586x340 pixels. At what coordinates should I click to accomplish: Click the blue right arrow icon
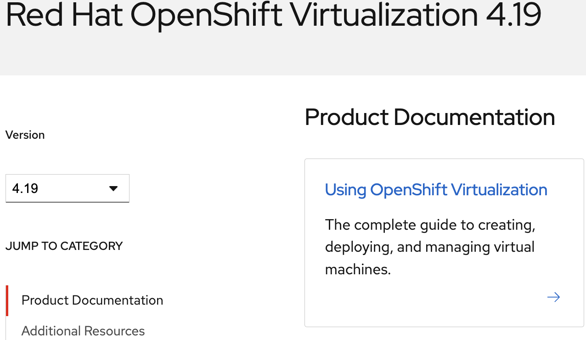(x=553, y=297)
